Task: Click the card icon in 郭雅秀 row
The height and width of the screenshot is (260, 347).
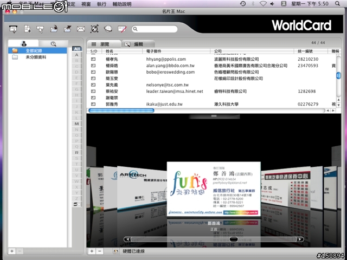Action: pyautogui.click(x=93, y=104)
